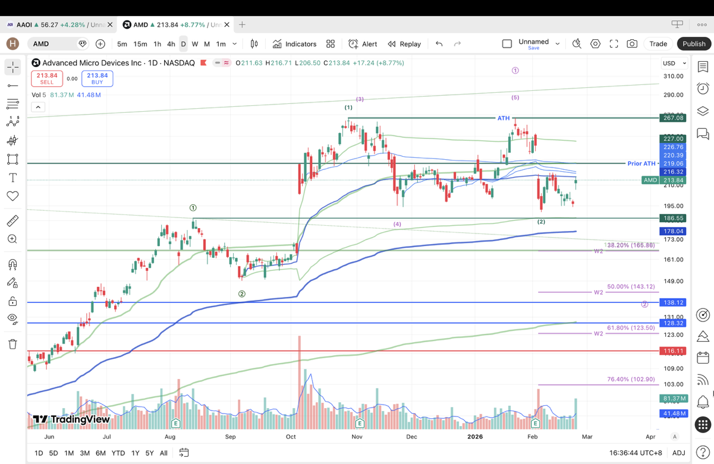Open the chart type candles selector
This screenshot has width=714, height=464.
(254, 44)
